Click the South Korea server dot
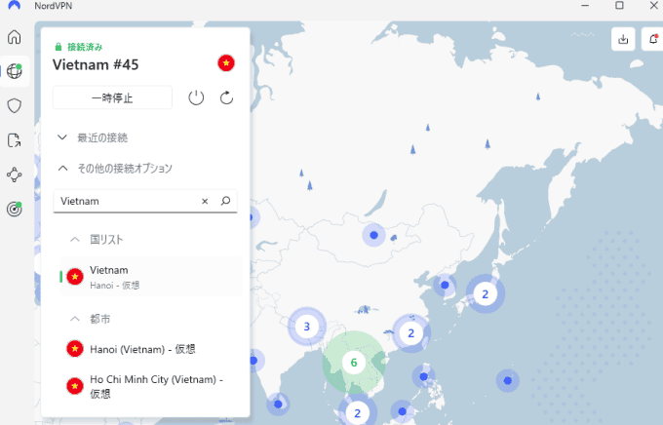Image resolution: width=663 pixels, height=425 pixels. coord(445,285)
